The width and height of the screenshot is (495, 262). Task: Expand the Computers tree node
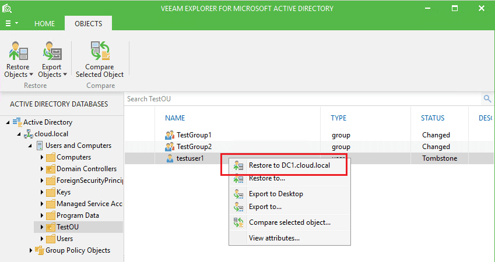42,157
